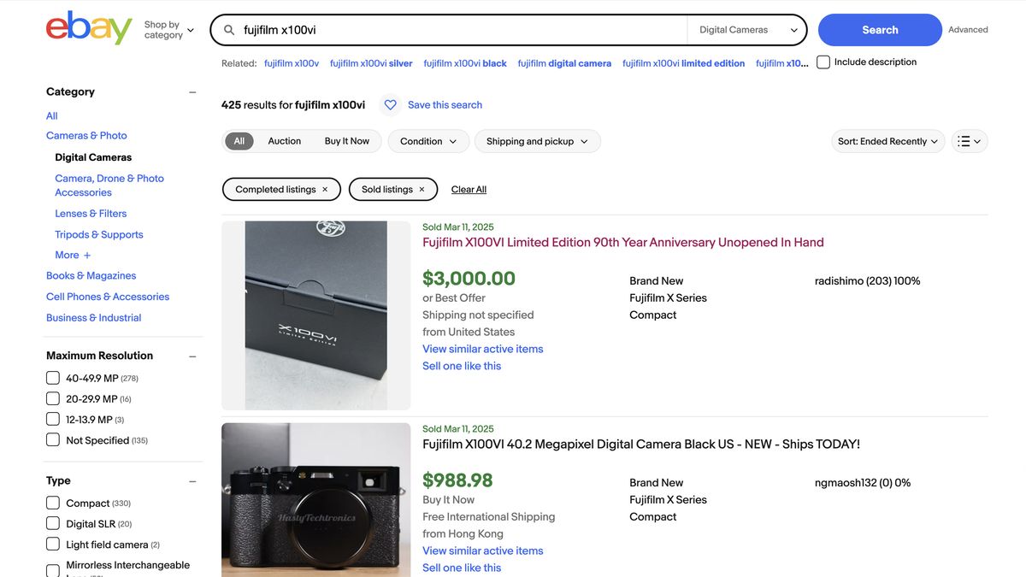Click the eBay logo
This screenshot has width=1026, height=577.
click(x=89, y=28)
